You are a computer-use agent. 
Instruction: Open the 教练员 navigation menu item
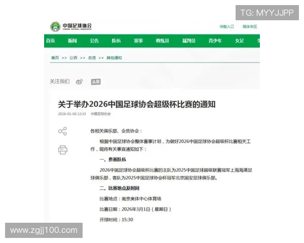(163, 40)
